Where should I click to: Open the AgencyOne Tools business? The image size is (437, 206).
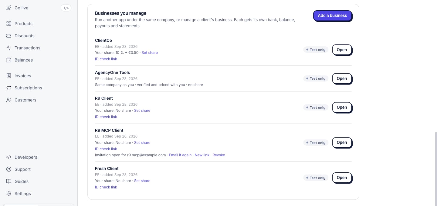pyautogui.click(x=342, y=79)
